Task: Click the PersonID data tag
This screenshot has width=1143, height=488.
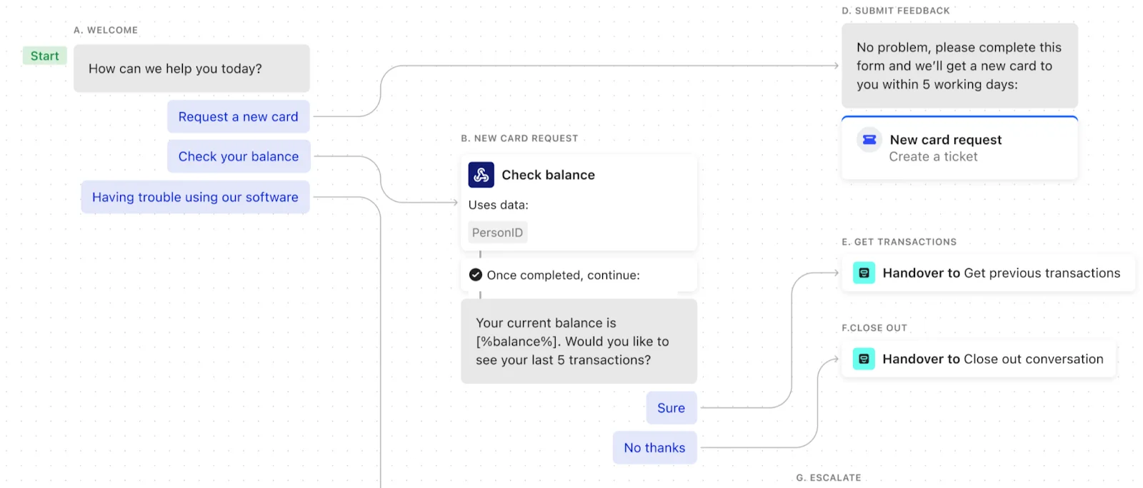Action: coord(497,233)
